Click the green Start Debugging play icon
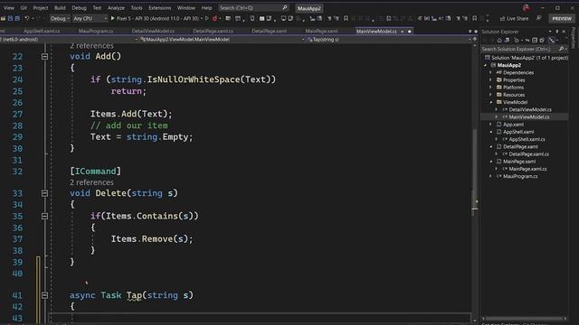Viewport: 579px width, 325px height. pos(113,18)
